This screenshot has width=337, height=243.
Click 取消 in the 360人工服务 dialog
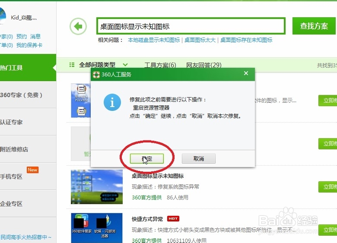tap(199, 159)
